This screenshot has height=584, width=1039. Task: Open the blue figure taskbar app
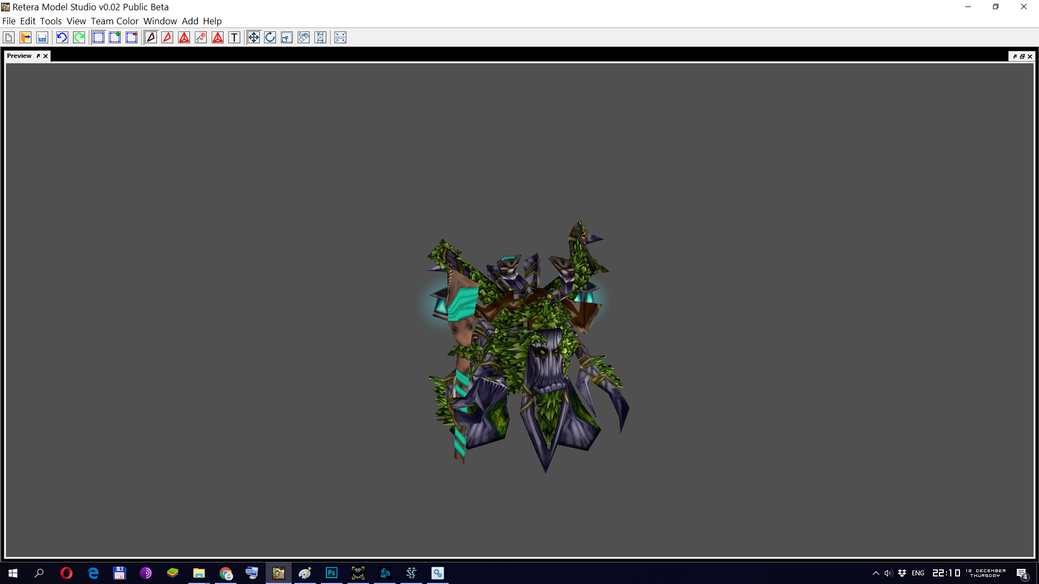coord(385,573)
